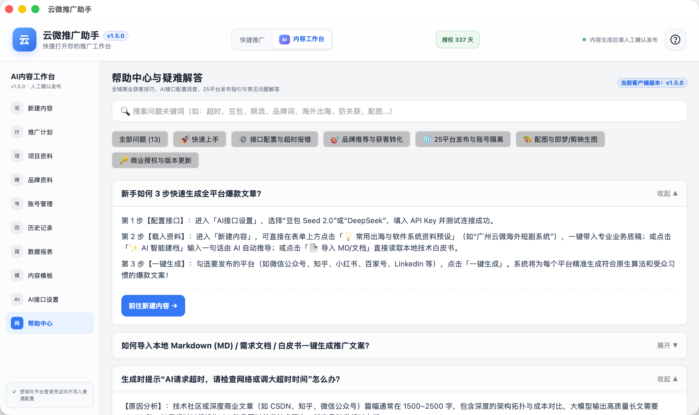Filter by 25平台发布与账号隔离 category
The width and height of the screenshot is (699, 415).
point(463,139)
